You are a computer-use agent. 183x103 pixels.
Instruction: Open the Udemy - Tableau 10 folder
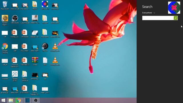tap(35, 90)
